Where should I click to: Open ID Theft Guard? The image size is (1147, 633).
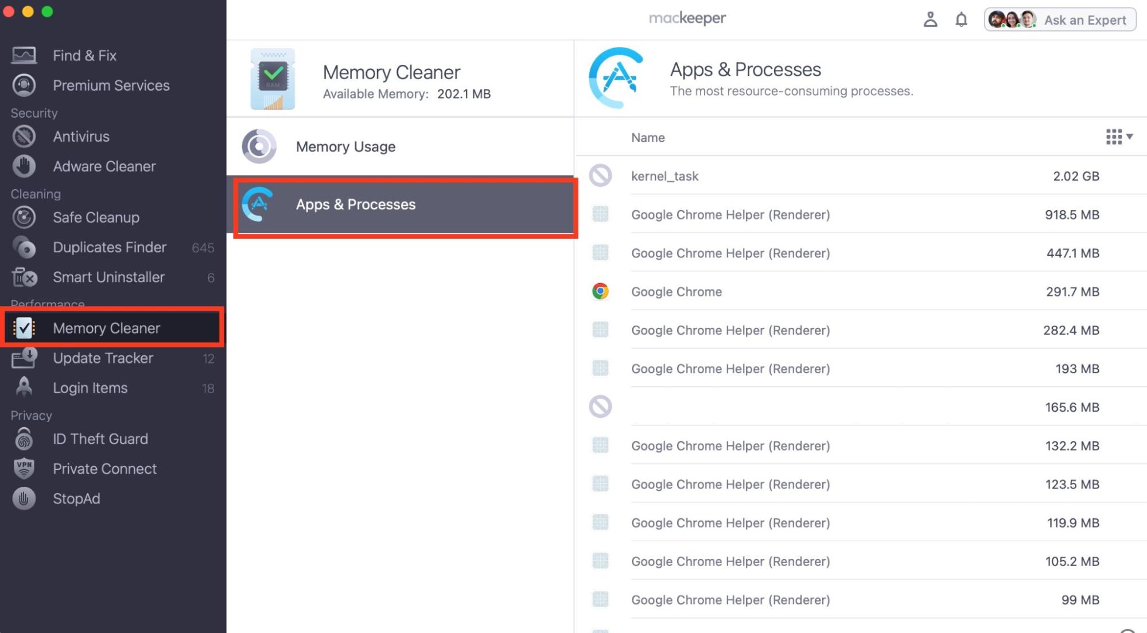point(100,439)
